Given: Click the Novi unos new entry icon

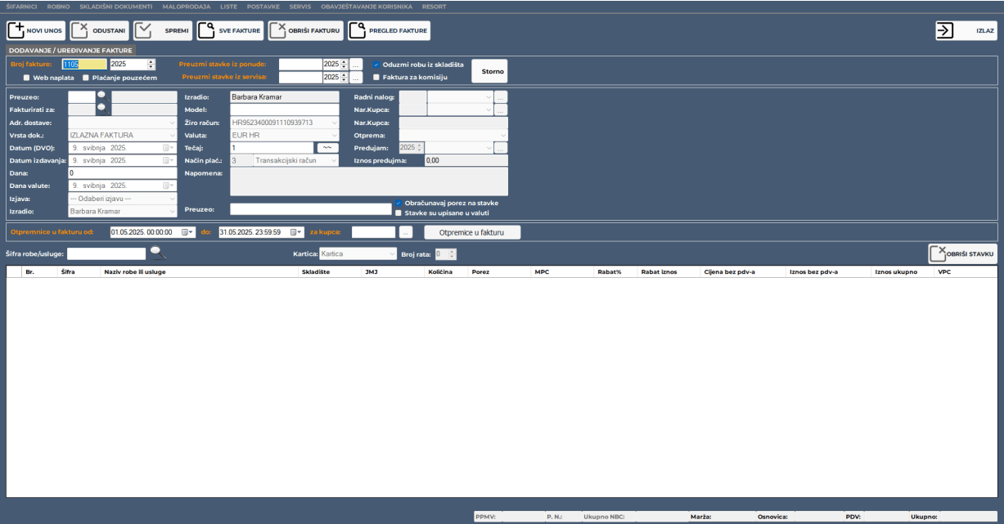Looking at the screenshot, I should click(16, 31).
